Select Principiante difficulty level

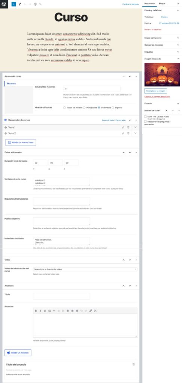(x=84, y=107)
